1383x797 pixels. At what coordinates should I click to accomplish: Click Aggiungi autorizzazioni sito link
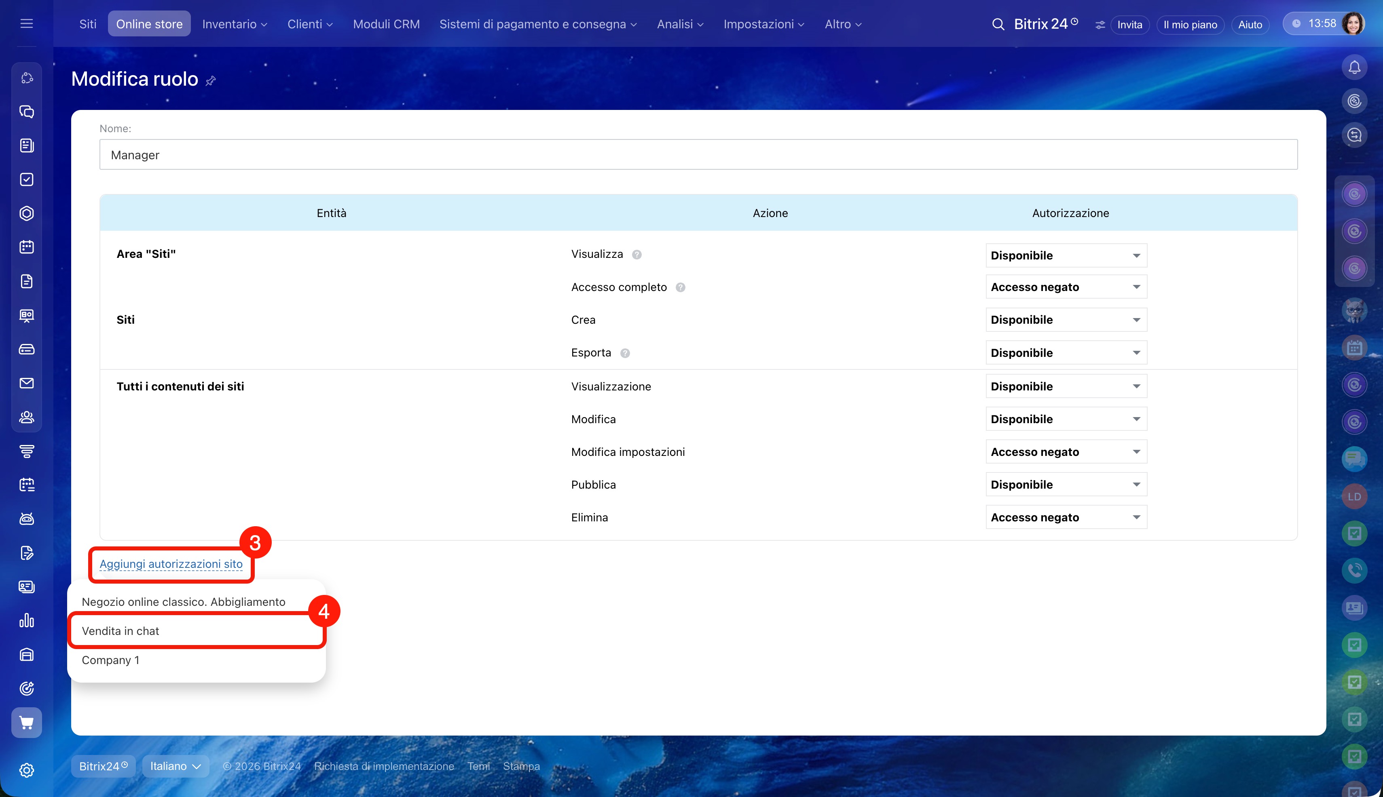(171, 564)
